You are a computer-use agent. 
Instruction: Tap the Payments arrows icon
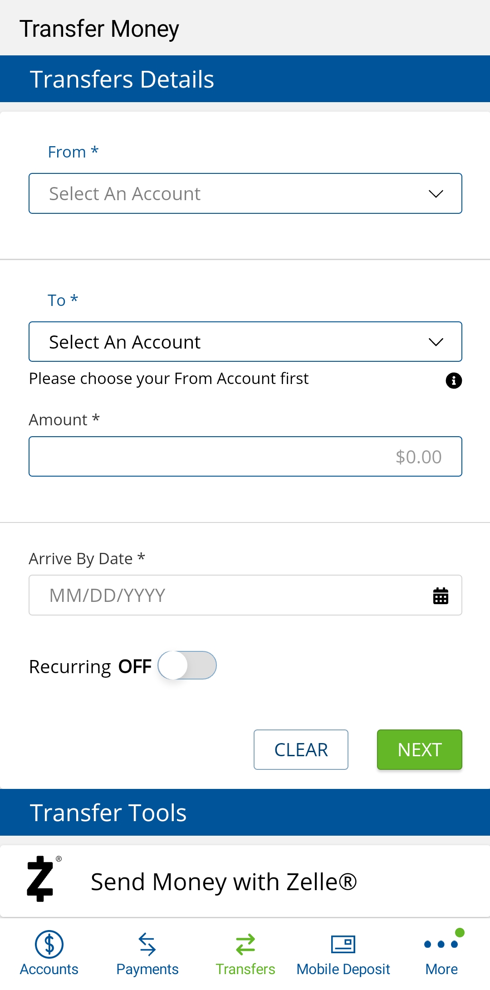147,944
